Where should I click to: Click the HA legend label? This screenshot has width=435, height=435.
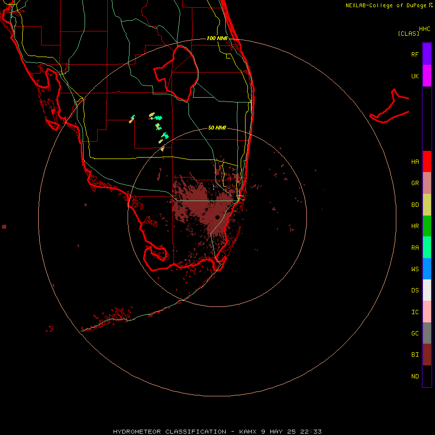tap(415, 162)
